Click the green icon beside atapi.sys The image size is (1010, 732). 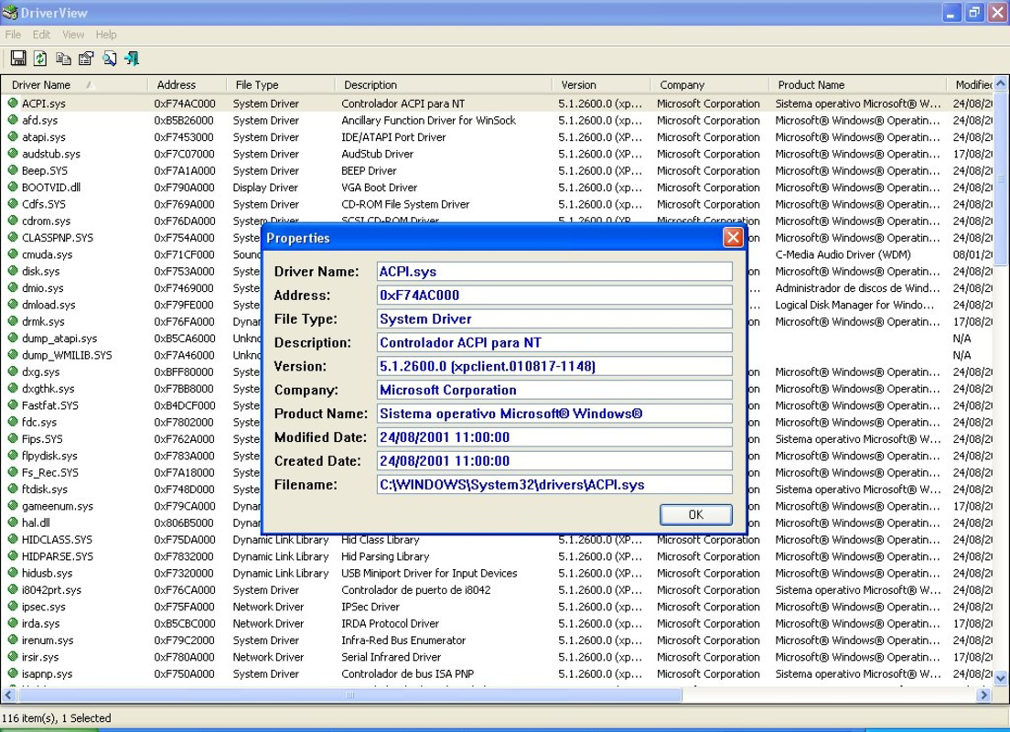click(x=12, y=136)
